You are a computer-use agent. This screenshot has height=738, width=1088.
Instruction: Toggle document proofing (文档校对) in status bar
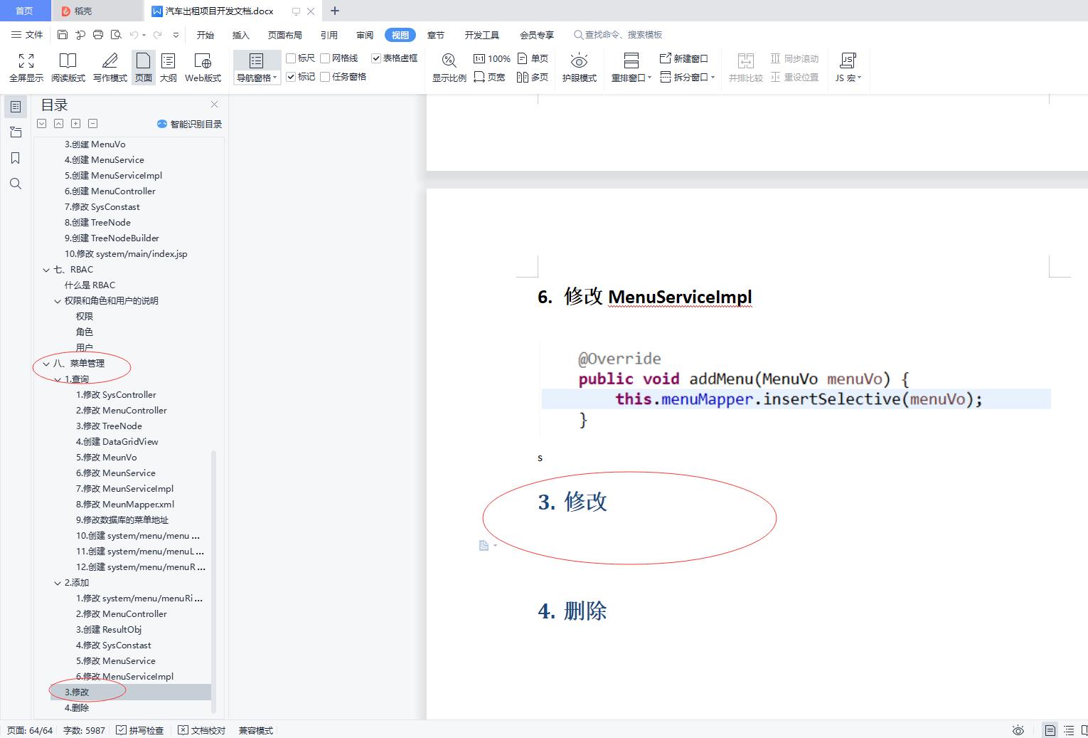(x=201, y=730)
